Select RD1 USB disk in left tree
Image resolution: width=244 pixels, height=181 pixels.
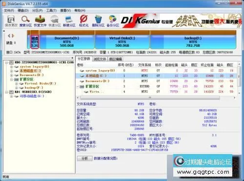33,92
